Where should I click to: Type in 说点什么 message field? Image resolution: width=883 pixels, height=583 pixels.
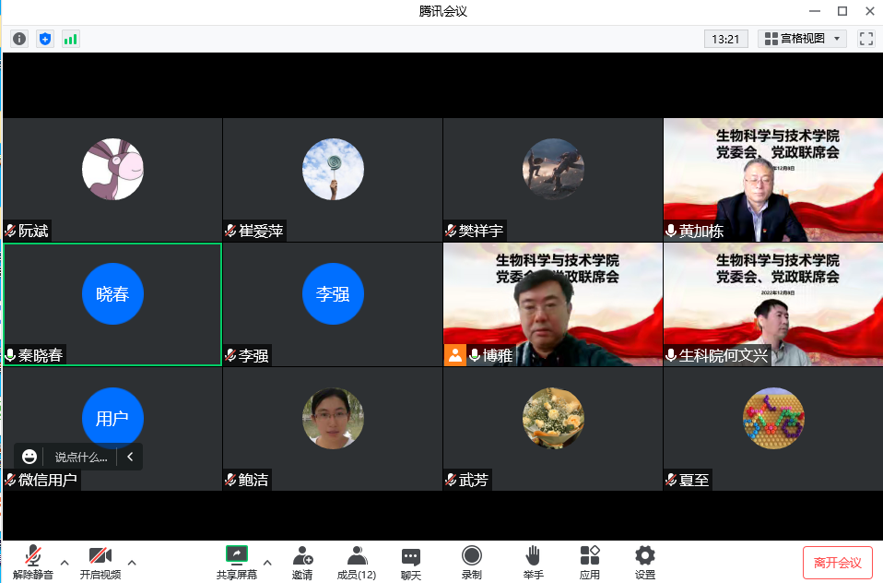point(81,457)
